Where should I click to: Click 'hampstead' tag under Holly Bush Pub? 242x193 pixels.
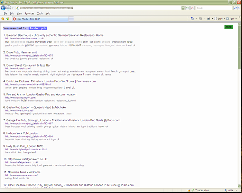point(29,152)
